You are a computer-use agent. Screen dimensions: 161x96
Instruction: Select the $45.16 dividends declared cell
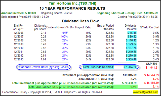132,33
